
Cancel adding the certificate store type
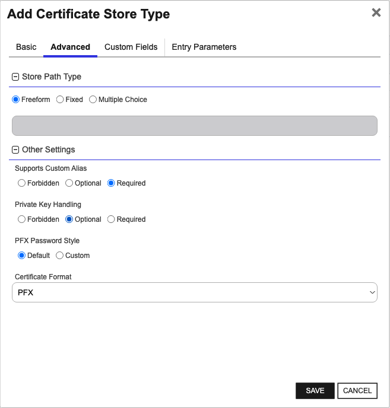point(357,391)
